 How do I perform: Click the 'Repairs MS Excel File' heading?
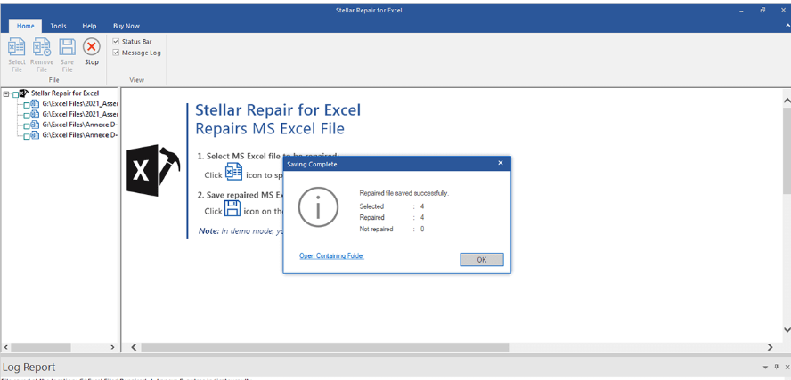point(270,128)
